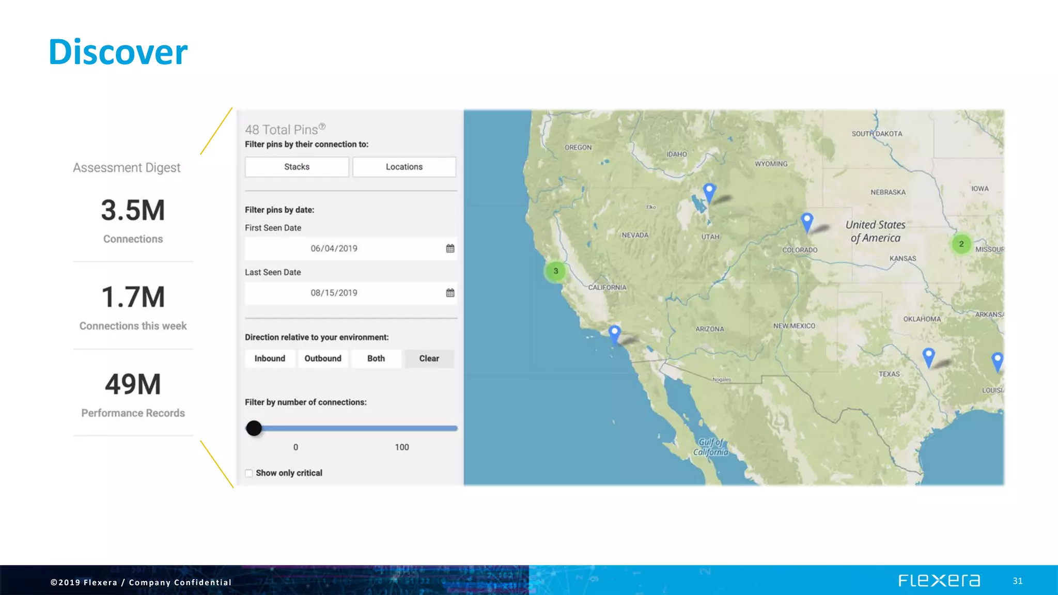Screen dimensions: 1058x595
Task: Click the map pin near Utah
Action: [x=709, y=192]
